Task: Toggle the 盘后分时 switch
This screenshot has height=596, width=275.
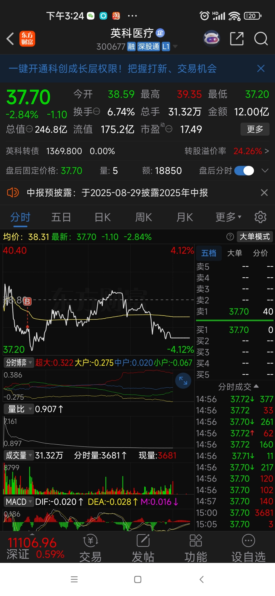Action: (x=244, y=170)
